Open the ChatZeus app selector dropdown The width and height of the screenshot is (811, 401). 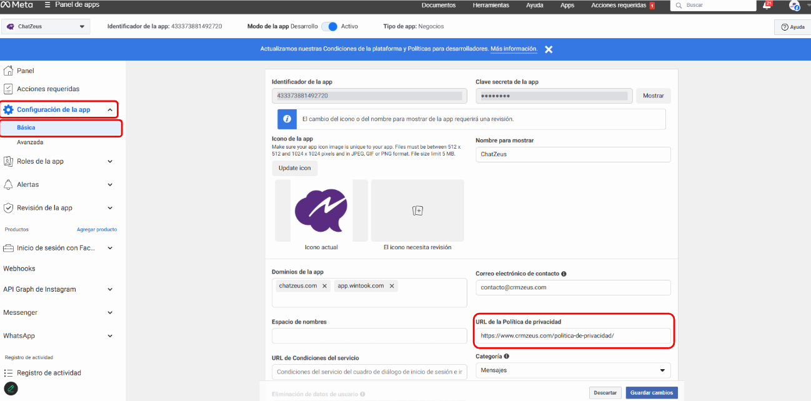point(46,27)
